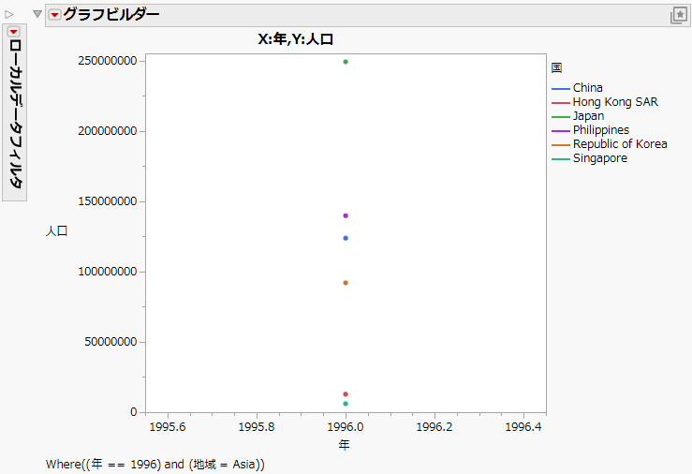Screen dimensions: 692x474
Task: Select the Hong Kong SAR red legend swatch
Action: pyautogui.click(x=561, y=103)
